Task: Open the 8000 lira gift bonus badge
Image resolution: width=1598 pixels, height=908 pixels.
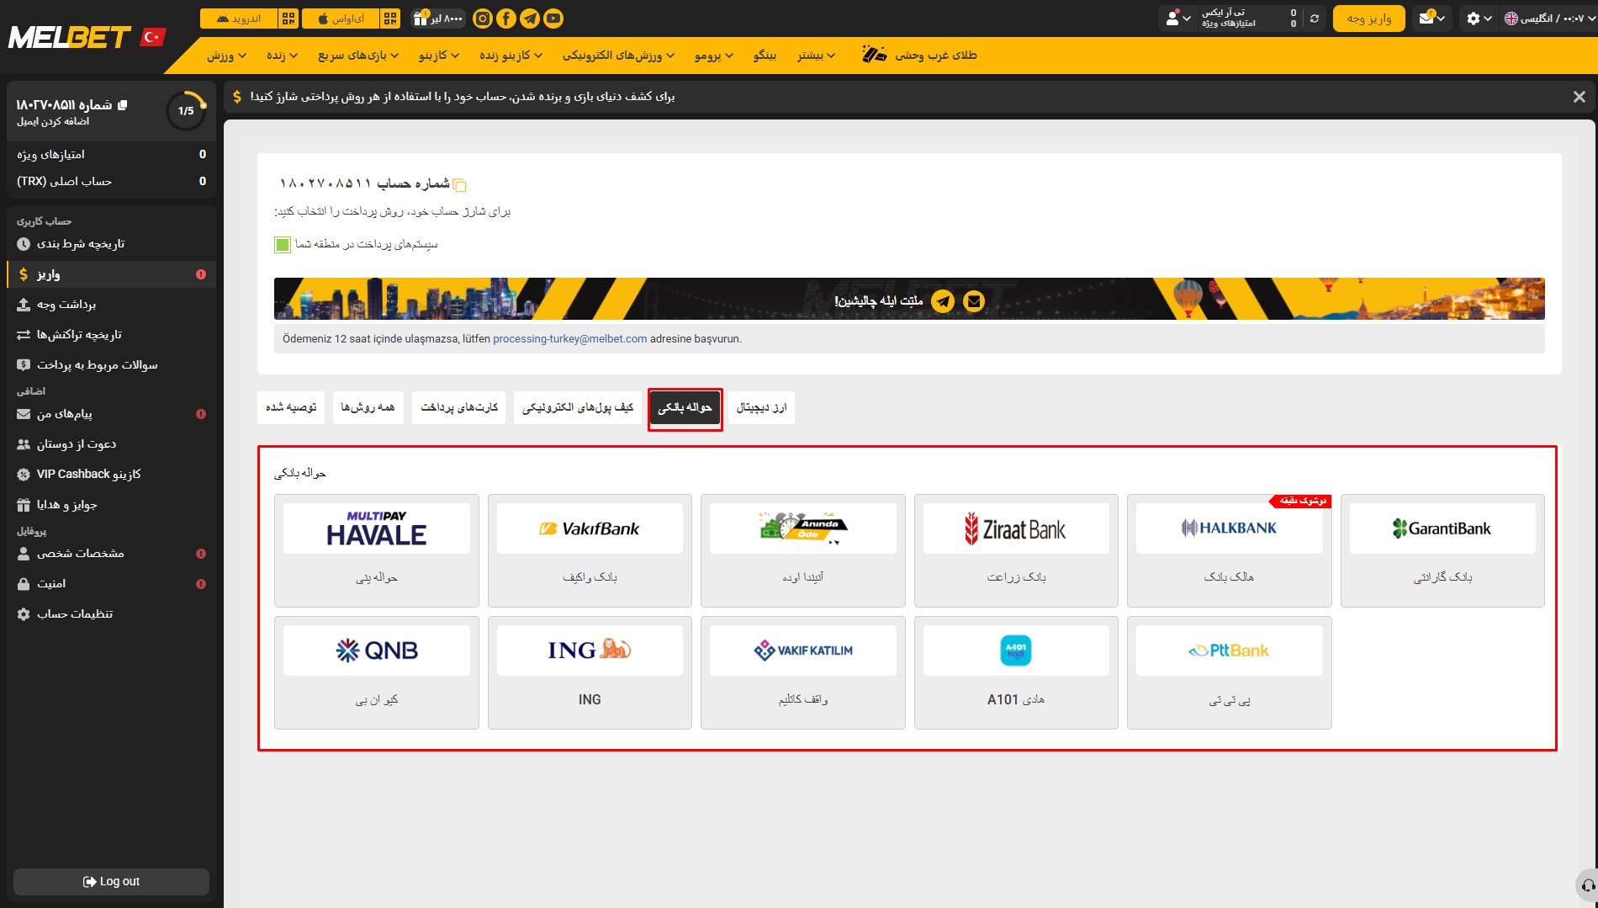Action: (438, 19)
